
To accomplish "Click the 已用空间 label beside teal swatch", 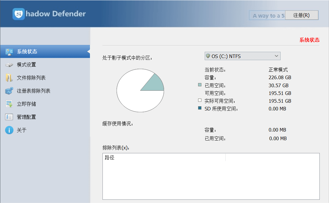I will click(215, 85).
